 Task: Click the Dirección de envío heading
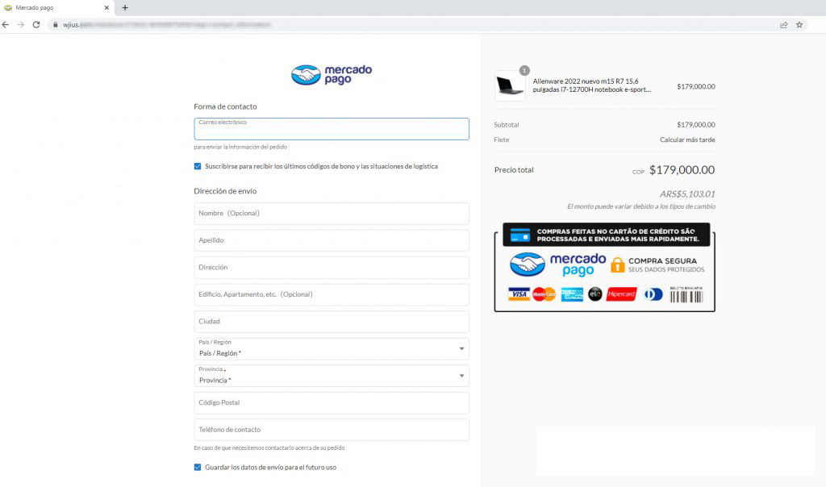(225, 191)
